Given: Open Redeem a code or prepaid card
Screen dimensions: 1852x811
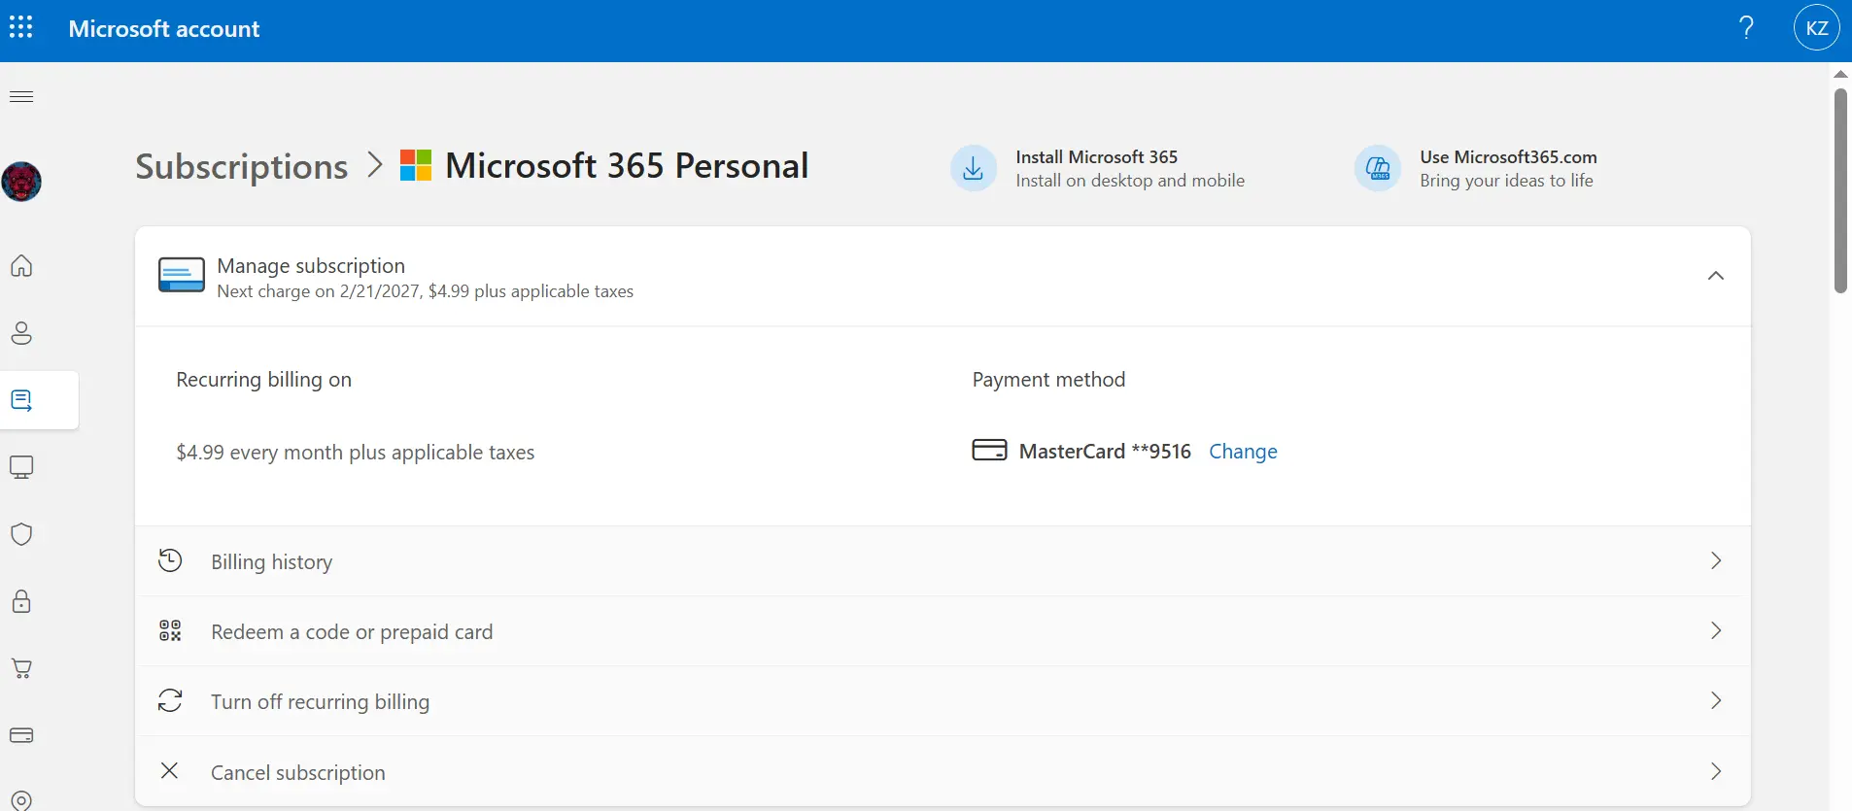Looking at the screenshot, I should tap(943, 631).
